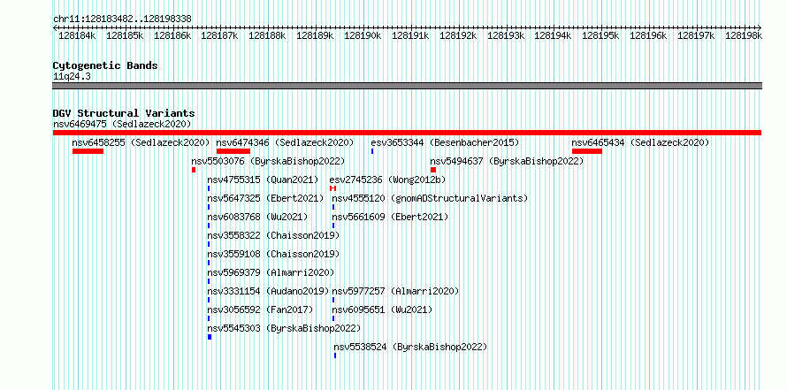Click blue marker beneath nsv5661609

pyautogui.click(x=333, y=226)
